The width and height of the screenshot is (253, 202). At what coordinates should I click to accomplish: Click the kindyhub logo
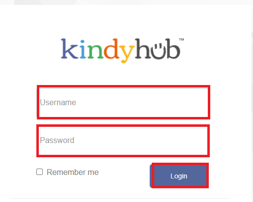122,51
